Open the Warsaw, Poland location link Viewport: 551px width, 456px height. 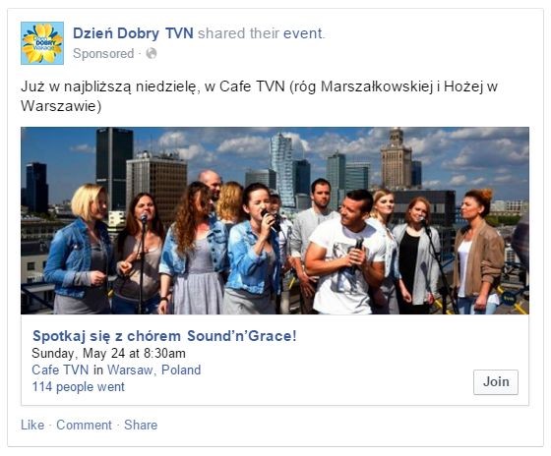pyautogui.click(x=153, y=370)
